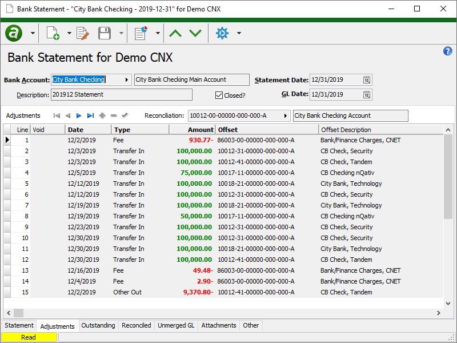Image resolution: width=457 pixels, height=343 pixels.
Task: Toggle the Closed? checkbox
Action: click(x=219, y=95)
